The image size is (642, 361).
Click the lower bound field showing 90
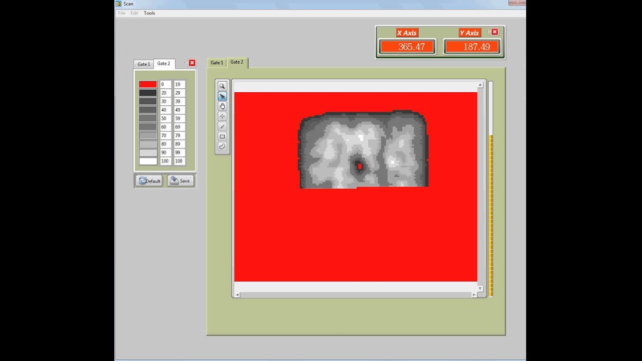tap(166, 152)
